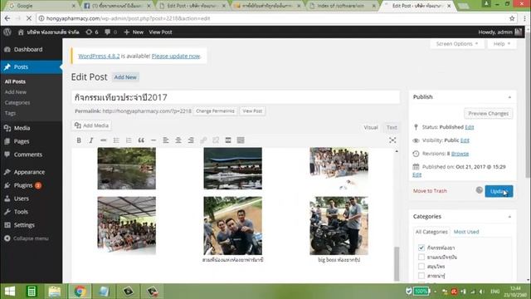531x299 pixels.
Task: Click Add Media button
Action: point(91,125)
